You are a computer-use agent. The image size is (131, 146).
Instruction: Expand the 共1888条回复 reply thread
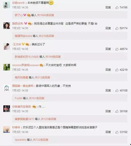tap(46, 15)
